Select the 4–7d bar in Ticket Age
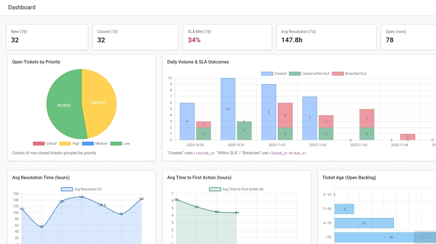 tap(364, 223)
